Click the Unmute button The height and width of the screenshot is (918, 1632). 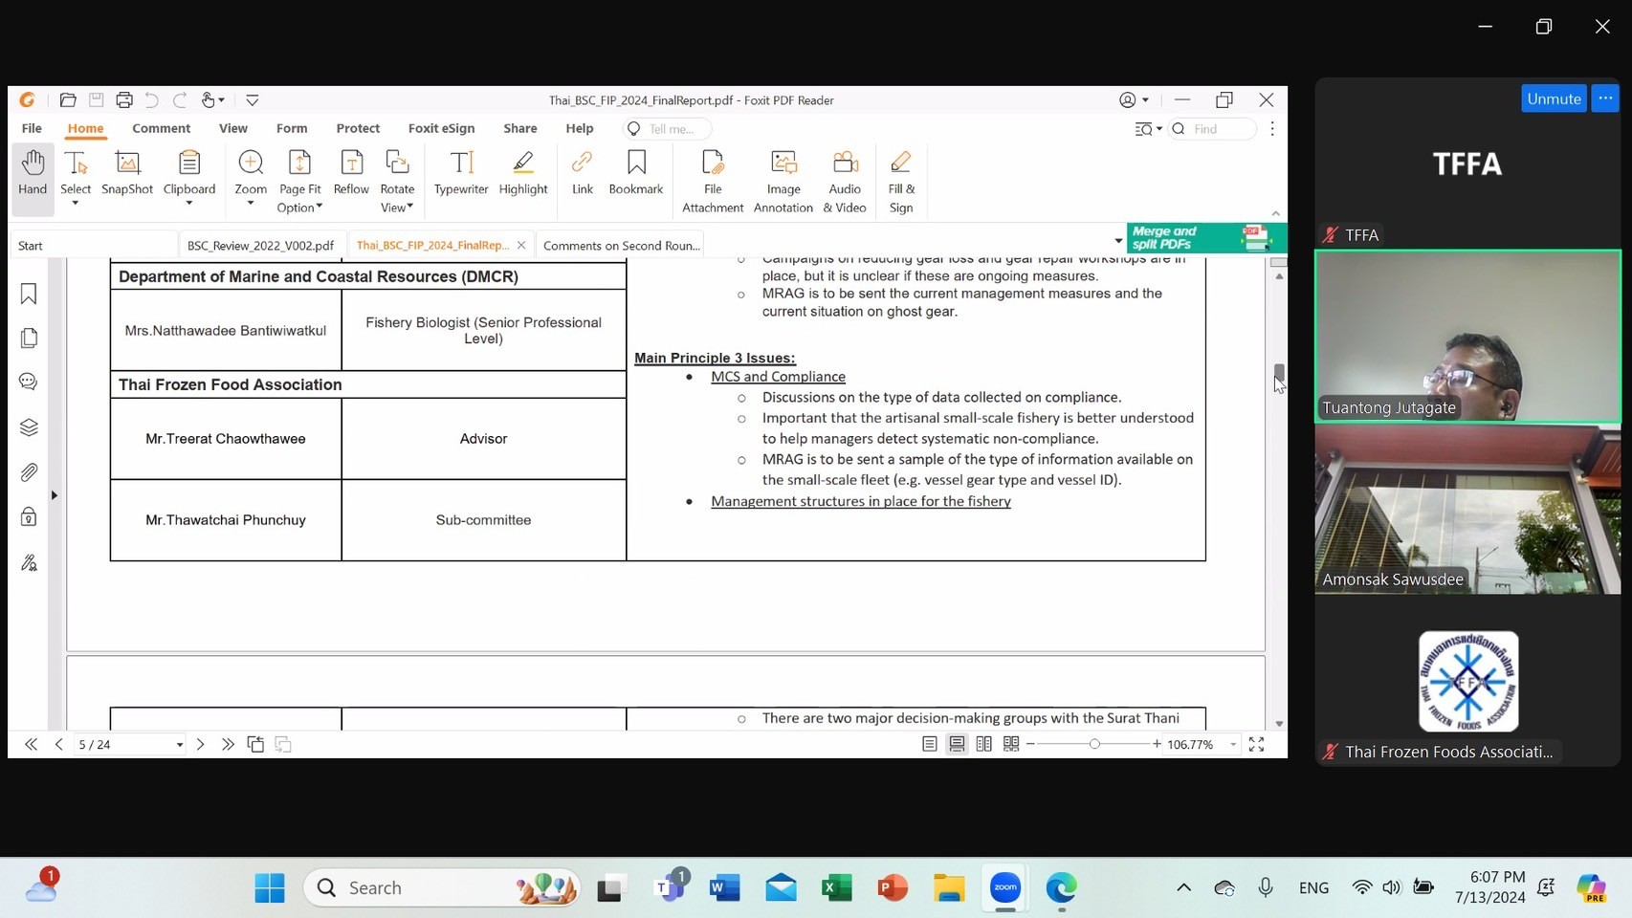click(x=1554, y=98)
